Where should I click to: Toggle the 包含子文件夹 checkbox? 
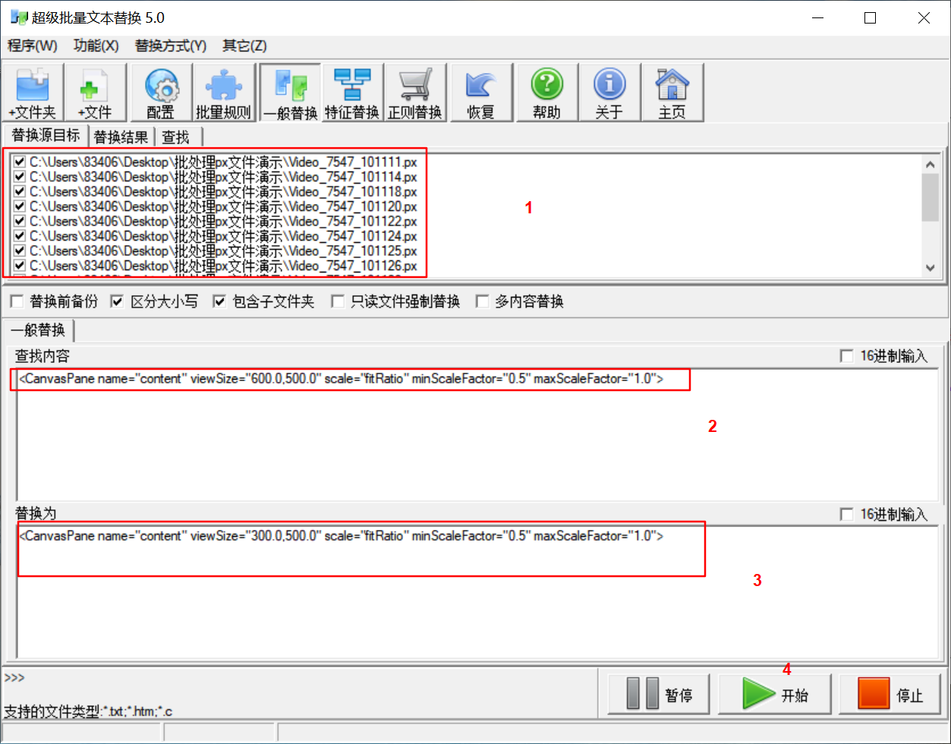tap(219, 301)
